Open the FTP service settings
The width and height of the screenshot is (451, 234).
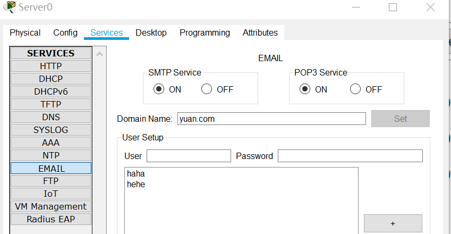point(51,181)
